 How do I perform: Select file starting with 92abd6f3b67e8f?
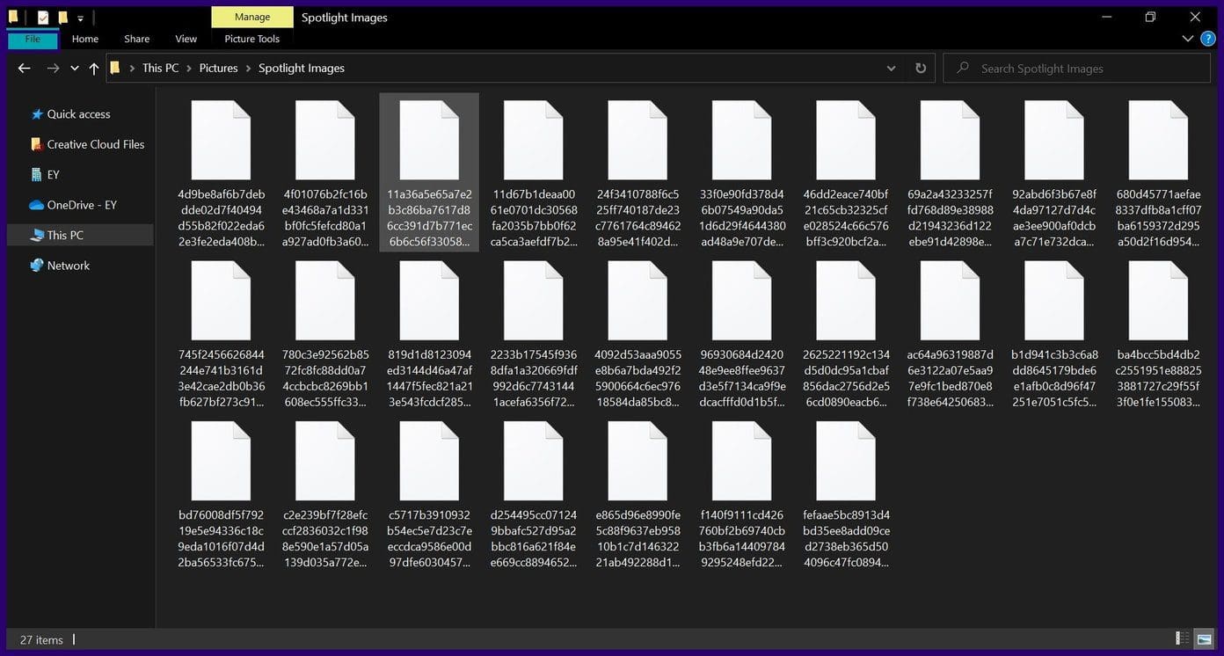1054,173
